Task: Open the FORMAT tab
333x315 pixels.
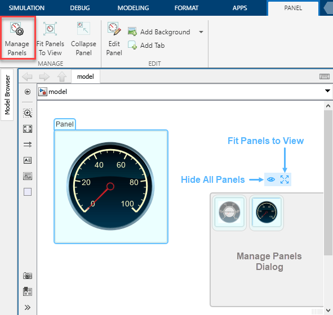Action: pyautogui.click(x=187, y=8)
